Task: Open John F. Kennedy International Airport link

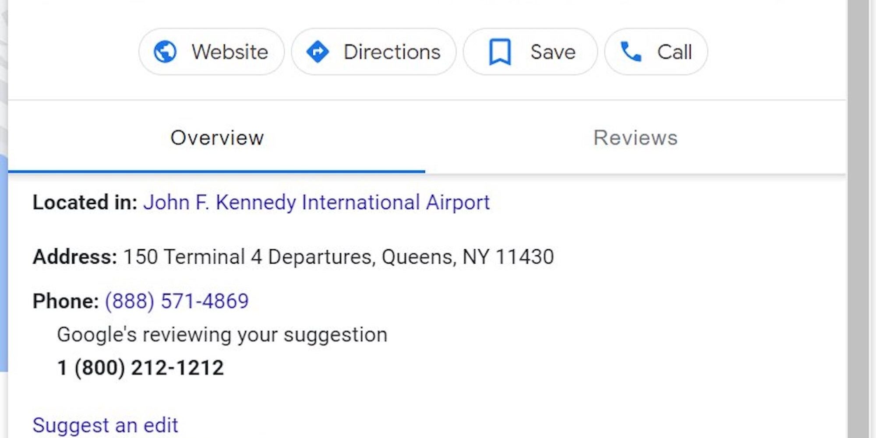Action: (316, 202)
